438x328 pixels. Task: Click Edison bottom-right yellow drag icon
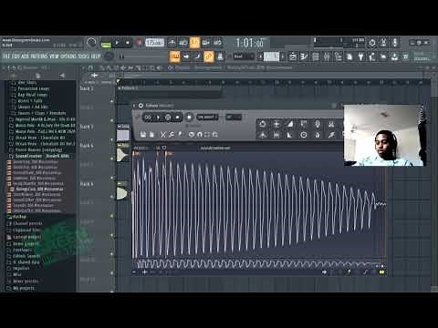pyautogui.click(x=382, y=272)
